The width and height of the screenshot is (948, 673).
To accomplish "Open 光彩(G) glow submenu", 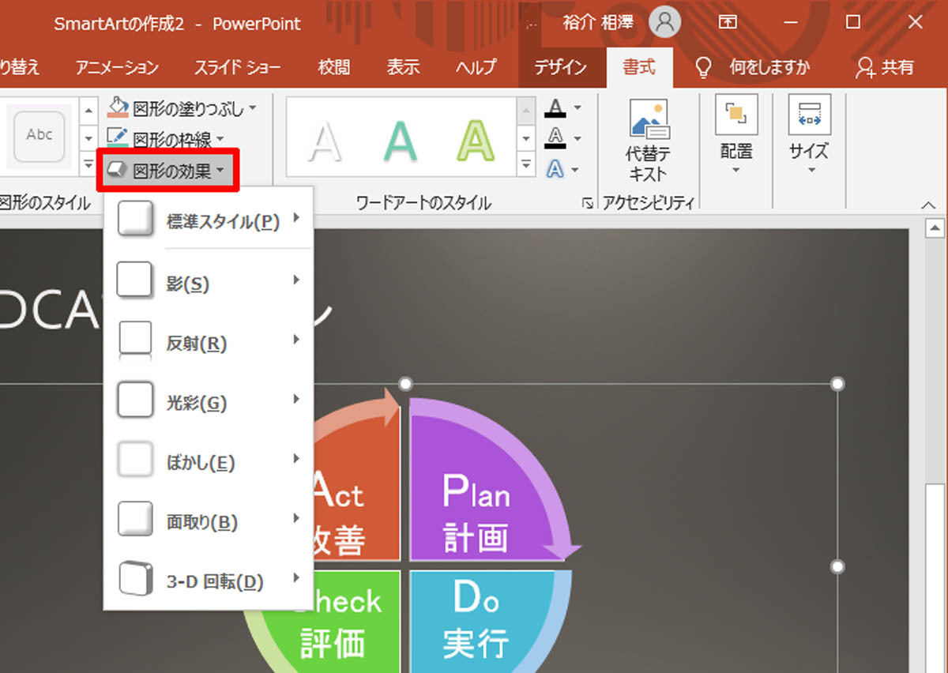I will click(209, 402).
